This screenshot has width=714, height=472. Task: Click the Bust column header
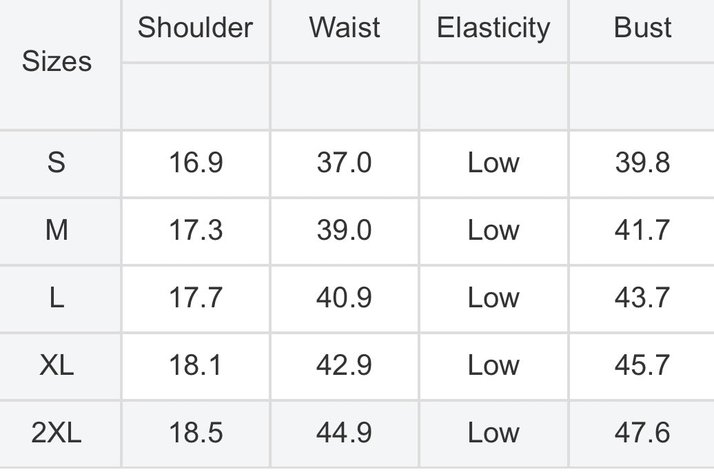pos(642,28)
